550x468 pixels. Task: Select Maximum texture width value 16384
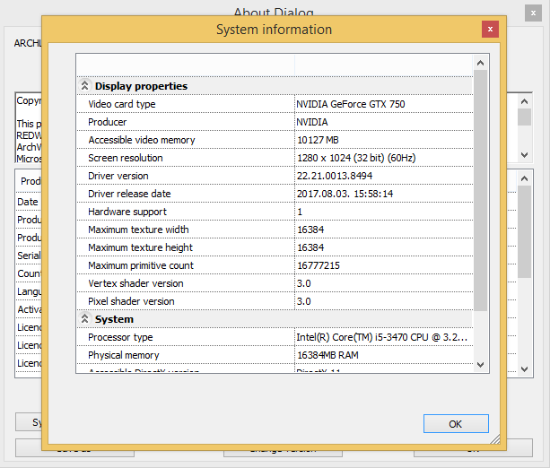(x=310, y=230)
